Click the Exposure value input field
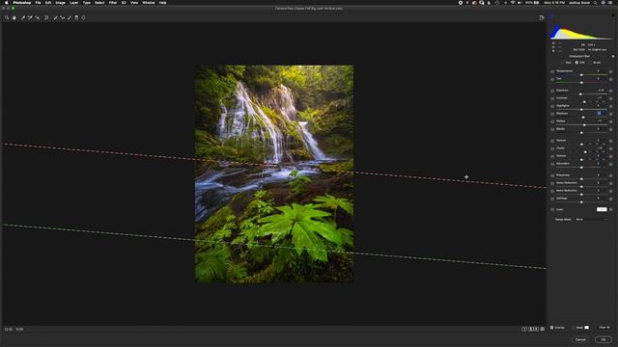The width and height of the screenshot is (618, 347). point(600,91)
